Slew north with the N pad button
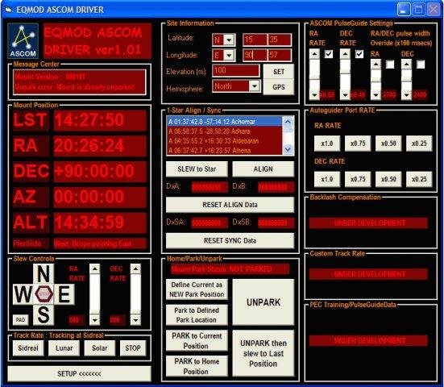The width and height of the screenshot is (444, 387). pos(44,273)
